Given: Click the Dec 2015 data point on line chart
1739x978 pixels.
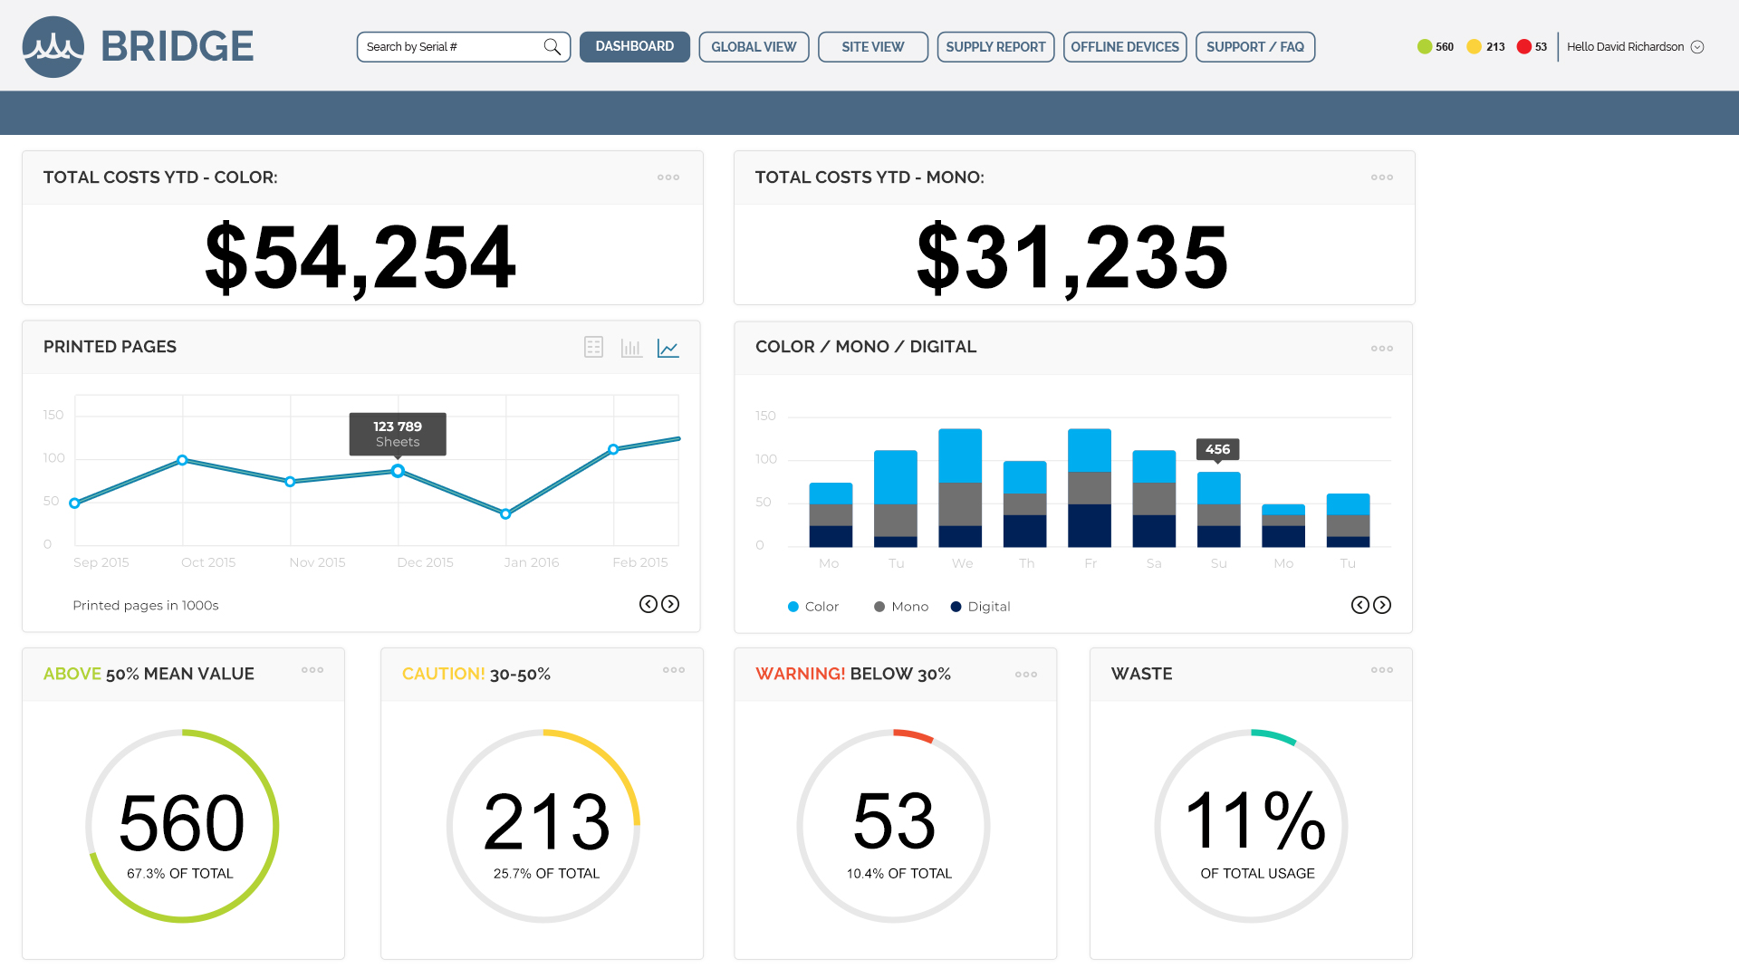Looking at the screenshot, I should point(398,471).
